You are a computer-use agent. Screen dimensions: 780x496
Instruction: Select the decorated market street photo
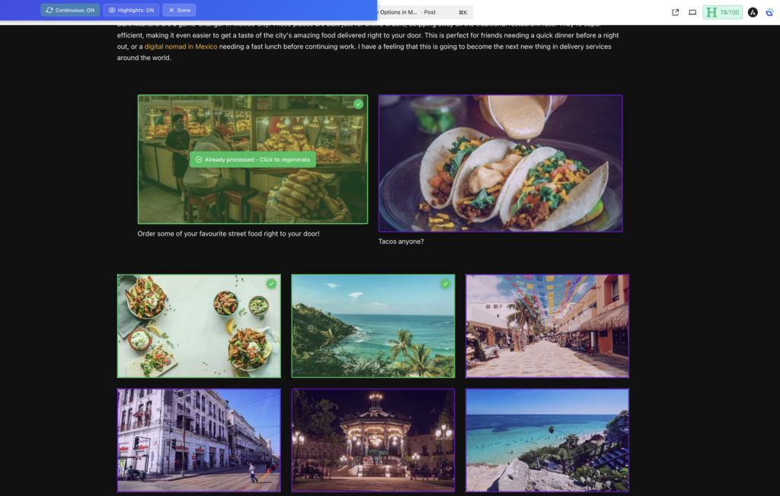click(546, 325)
